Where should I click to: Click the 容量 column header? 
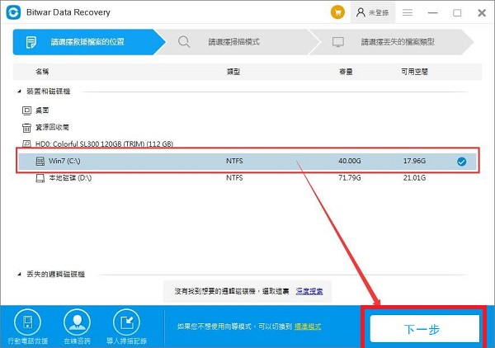click(346, 72)
